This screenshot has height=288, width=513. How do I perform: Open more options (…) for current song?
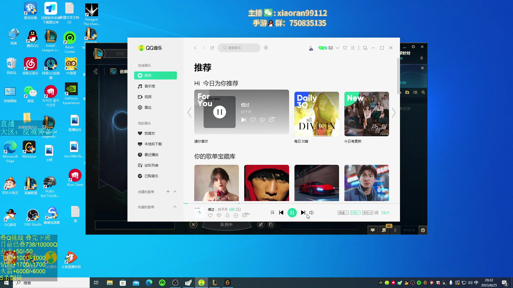[x=236, y=215]
